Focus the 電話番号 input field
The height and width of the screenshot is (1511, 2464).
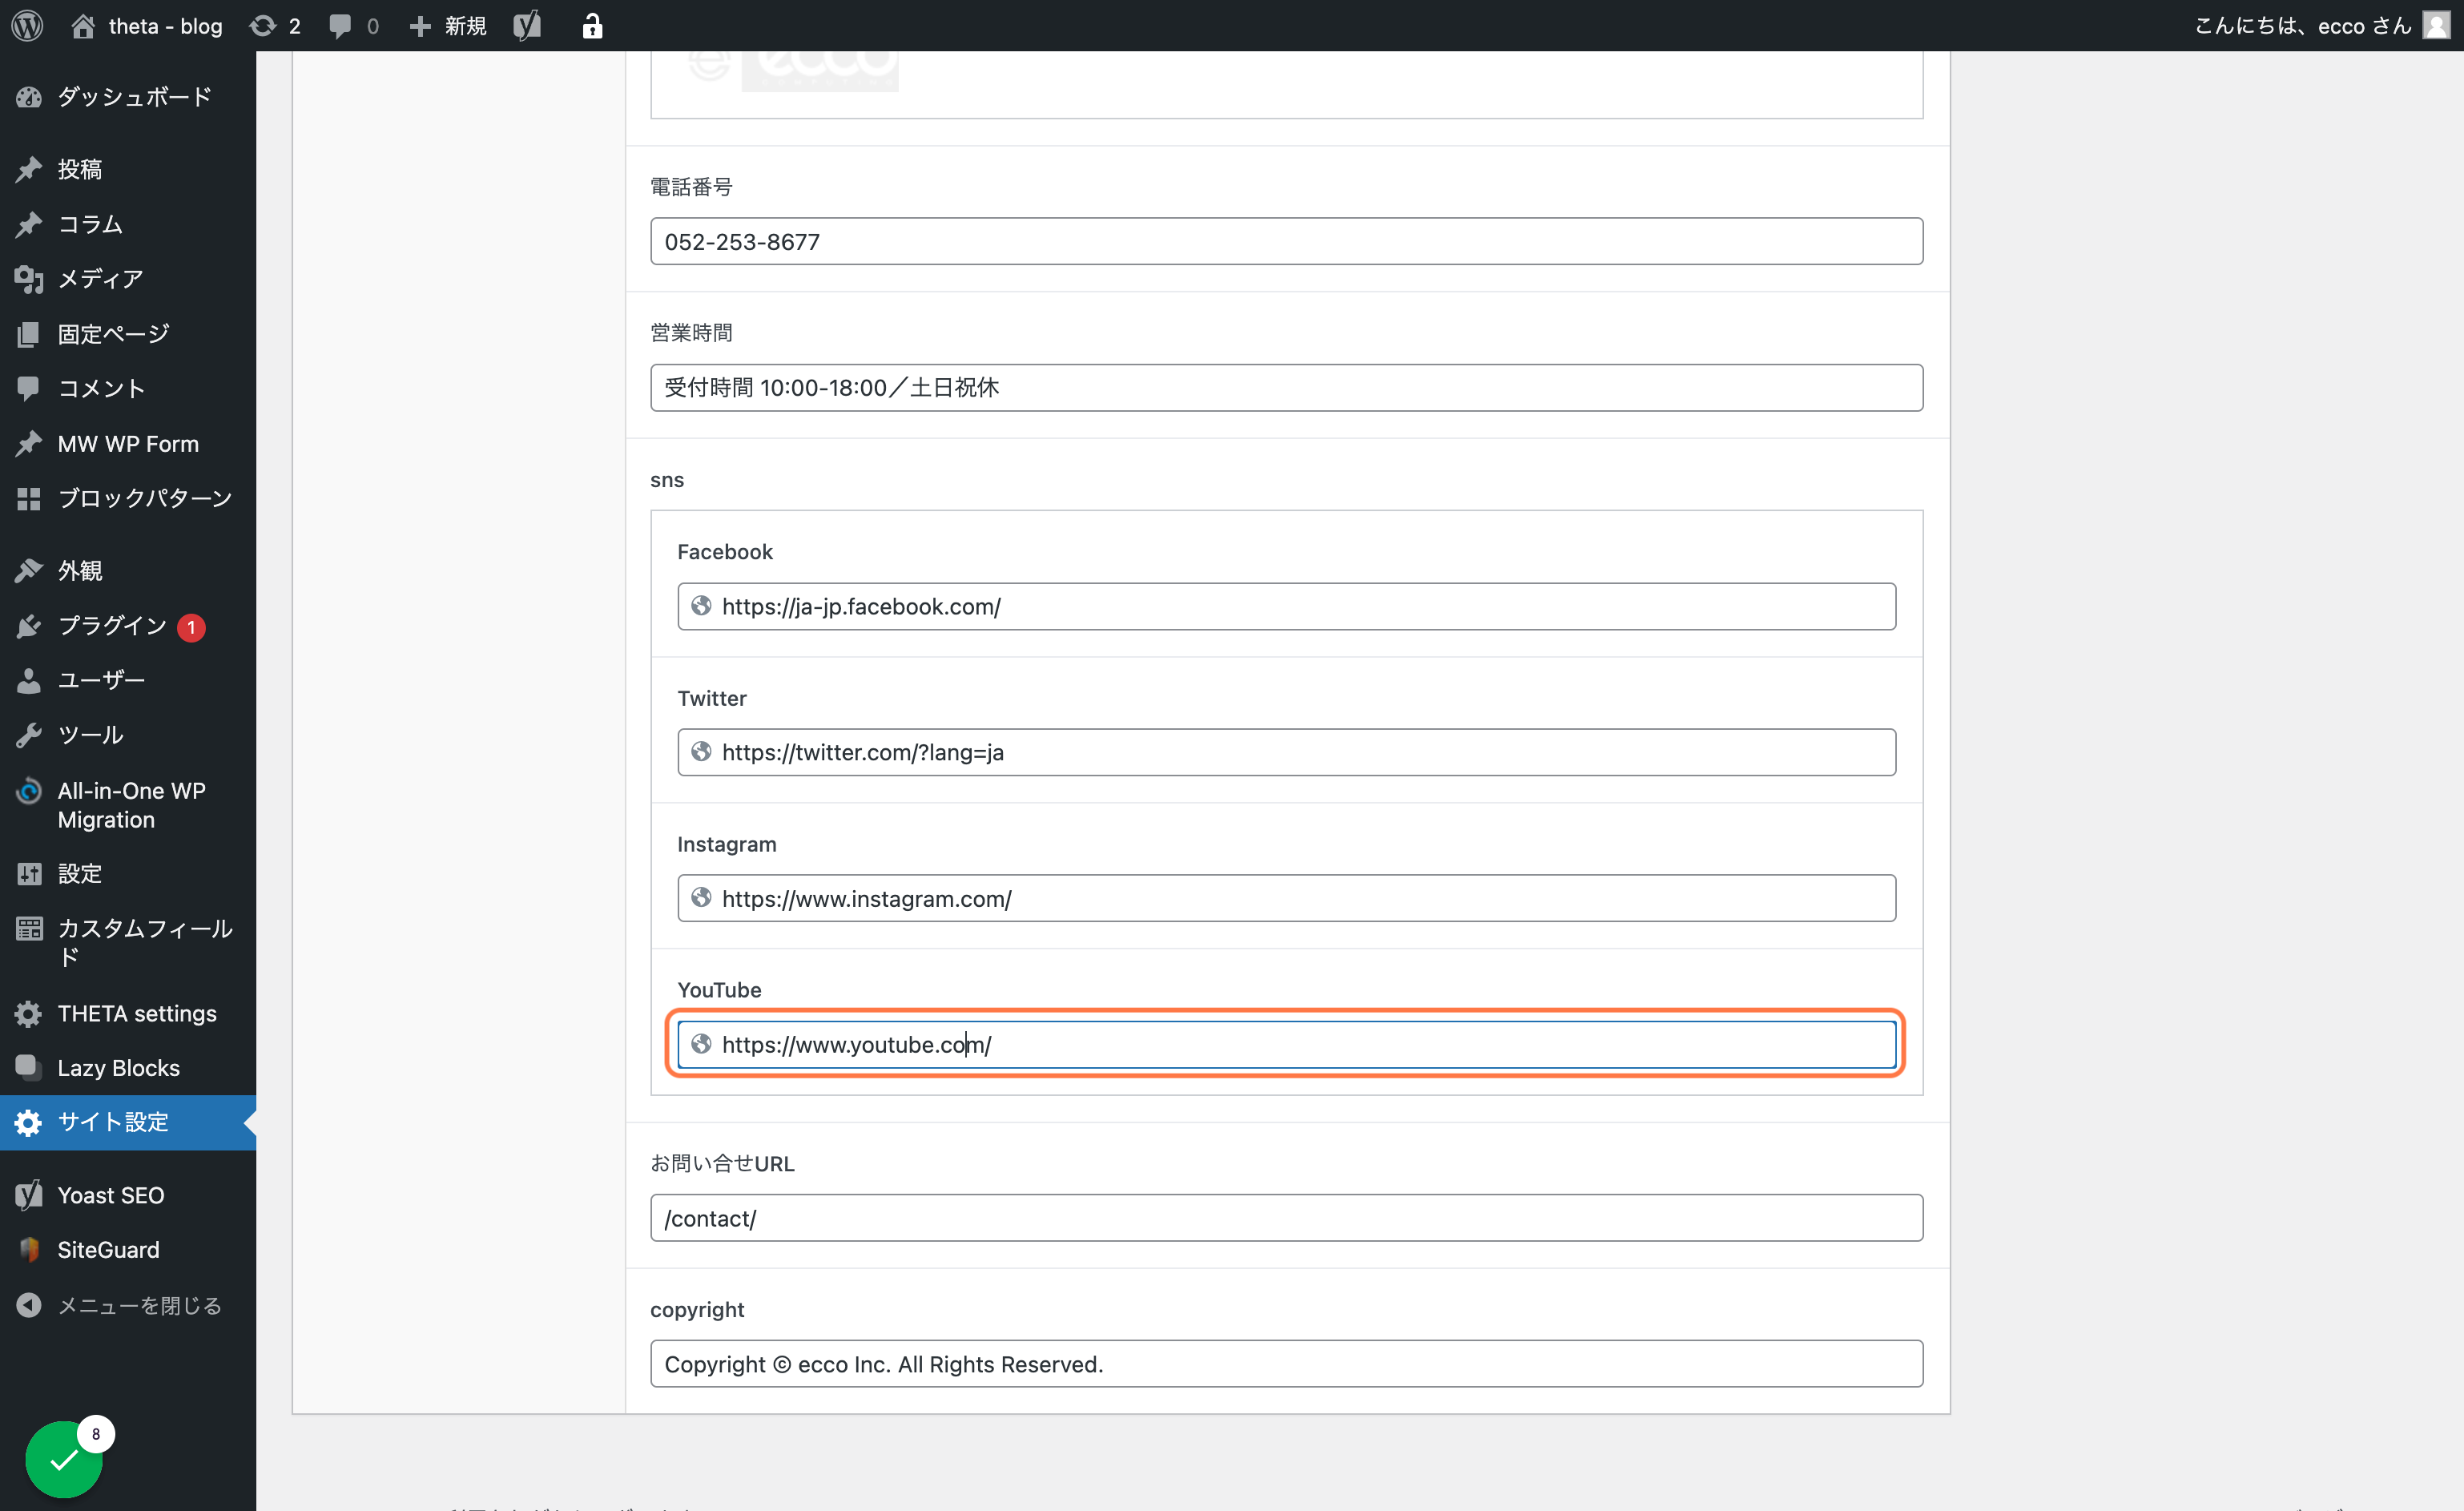(1286, 241)
